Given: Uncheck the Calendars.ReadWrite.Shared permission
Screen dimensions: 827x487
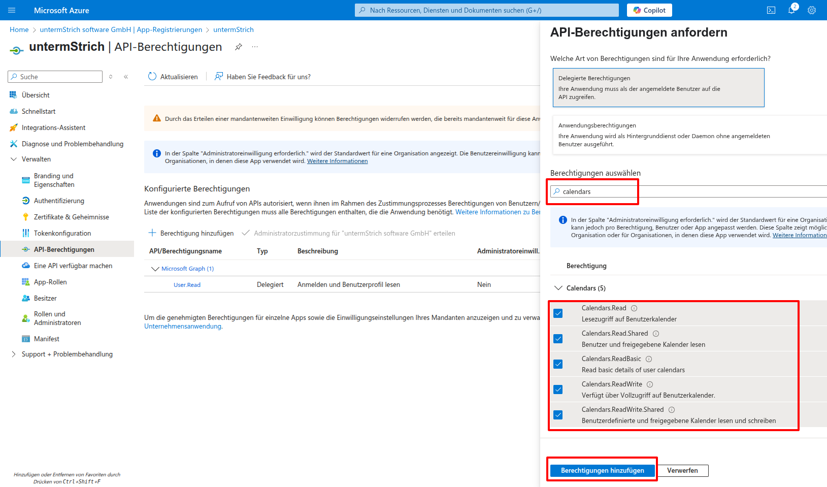Looking at the screenshot, I should pyautogui.click(x=558, y=415).
